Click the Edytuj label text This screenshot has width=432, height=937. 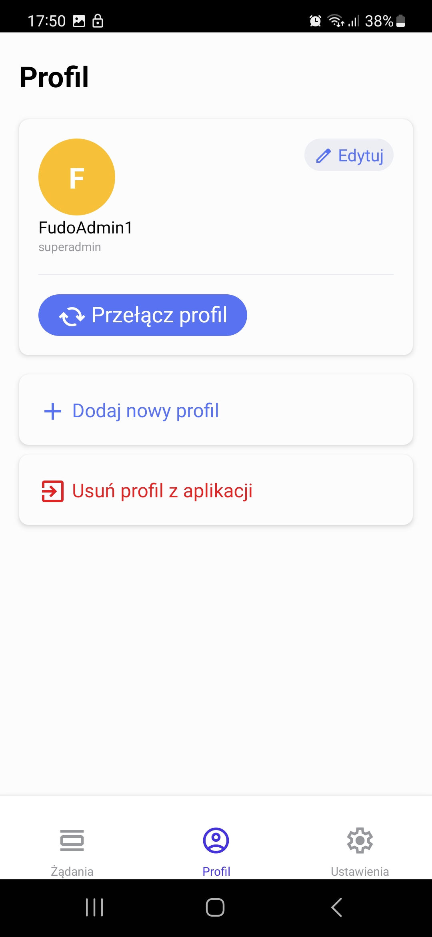(x=361, y=156)
